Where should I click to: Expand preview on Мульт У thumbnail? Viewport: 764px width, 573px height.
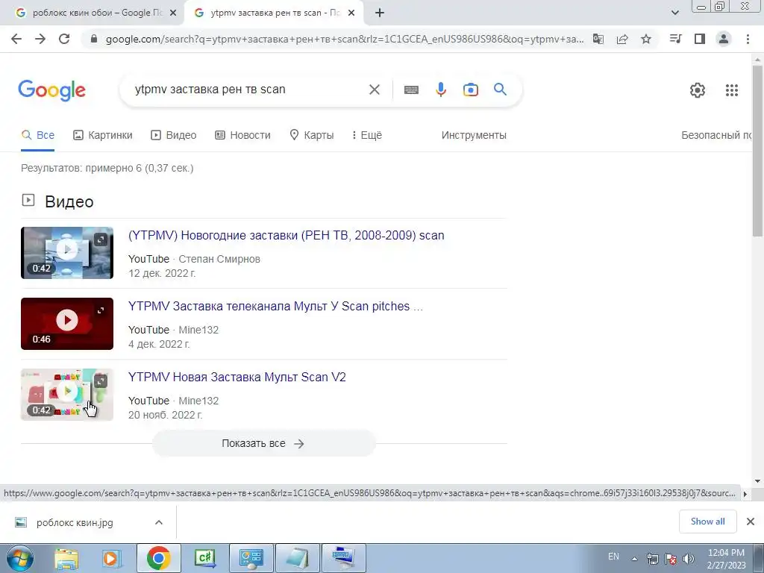point(101,310)
